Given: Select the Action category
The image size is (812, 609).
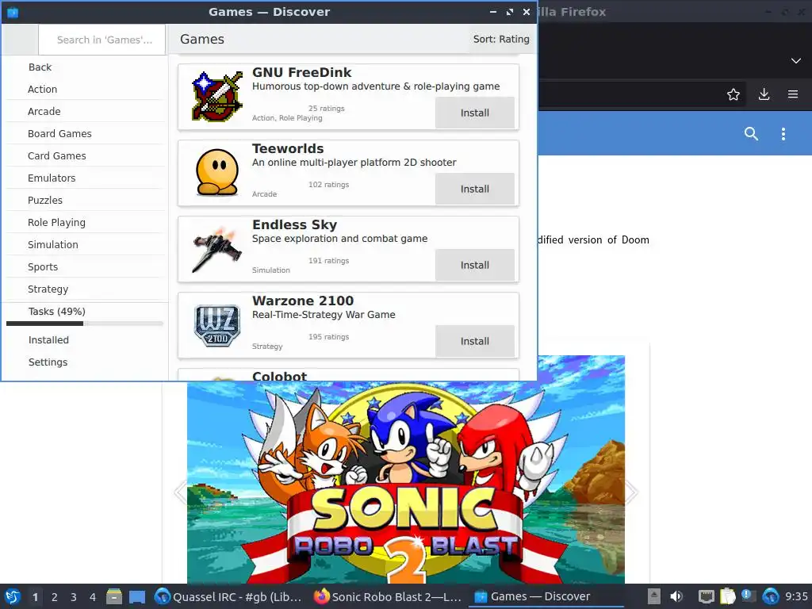Looking at the screenshot, I should pos(86,89).
